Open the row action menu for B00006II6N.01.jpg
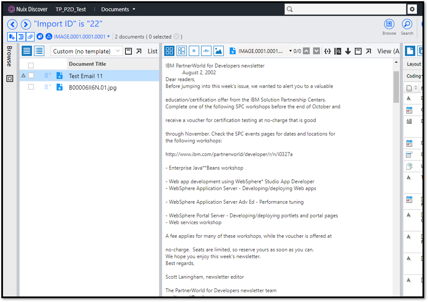 [48, 87]
